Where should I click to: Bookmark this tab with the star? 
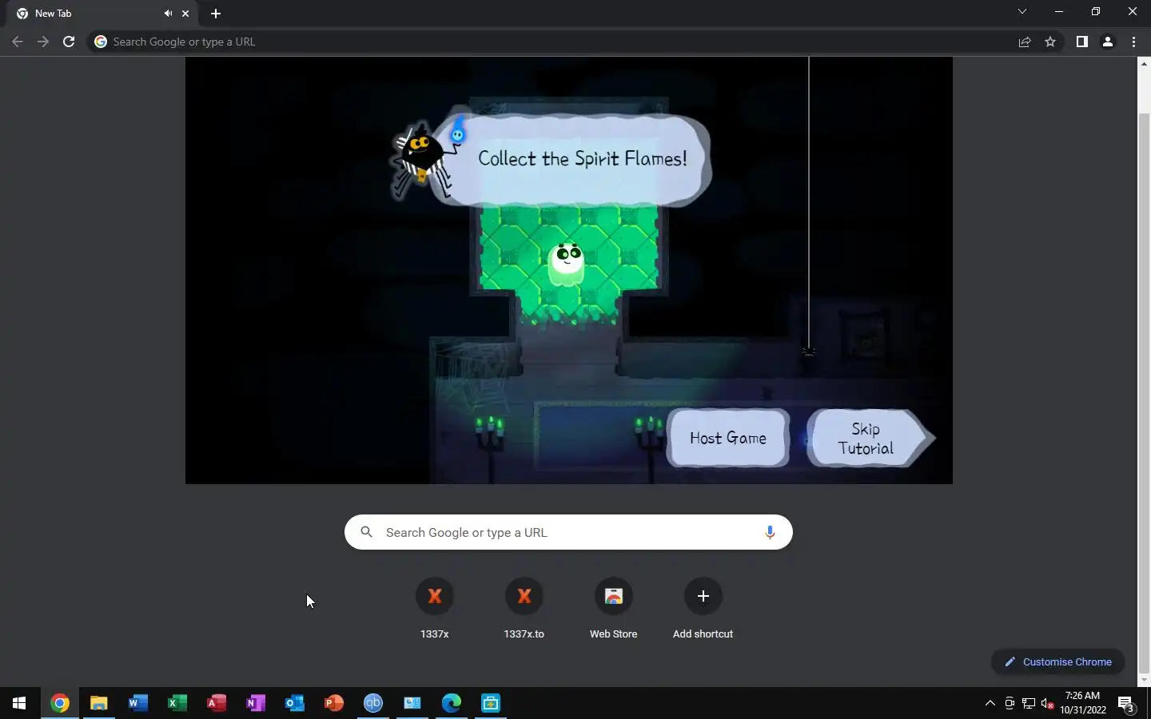click(x=1050, y=42)
